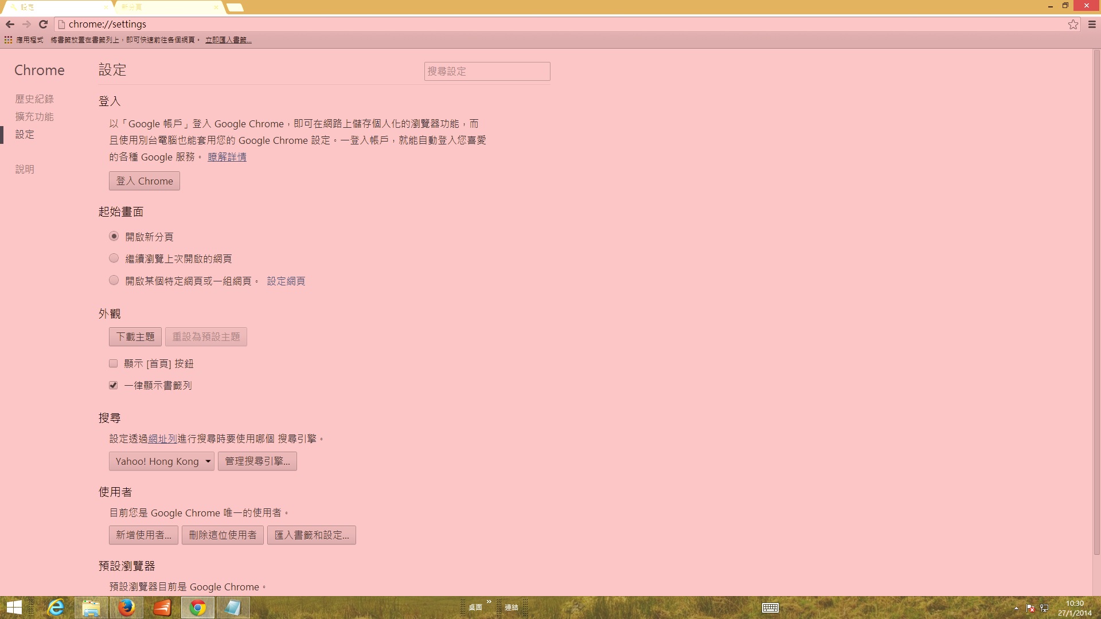The image size is (1101, 619).
Task: Open File Explorer from the taskbar
Action: click(x=91, y=608)
